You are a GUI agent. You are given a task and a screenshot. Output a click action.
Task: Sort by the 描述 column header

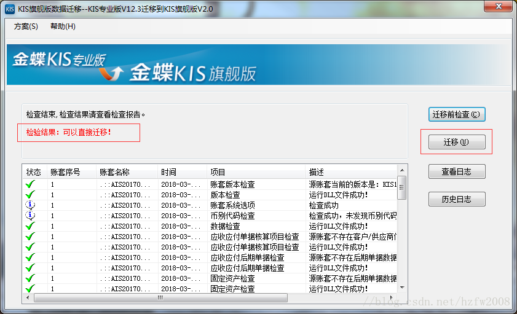coord(352,172)
